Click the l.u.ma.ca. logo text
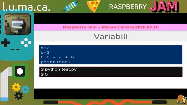 pyautogui.click(x=26, y=6)
